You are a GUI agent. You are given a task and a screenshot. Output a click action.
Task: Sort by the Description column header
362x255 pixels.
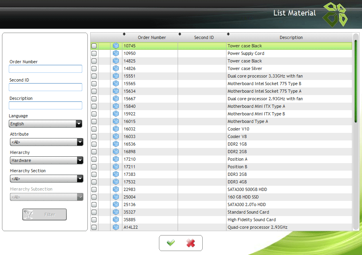[x=291, y=37]
